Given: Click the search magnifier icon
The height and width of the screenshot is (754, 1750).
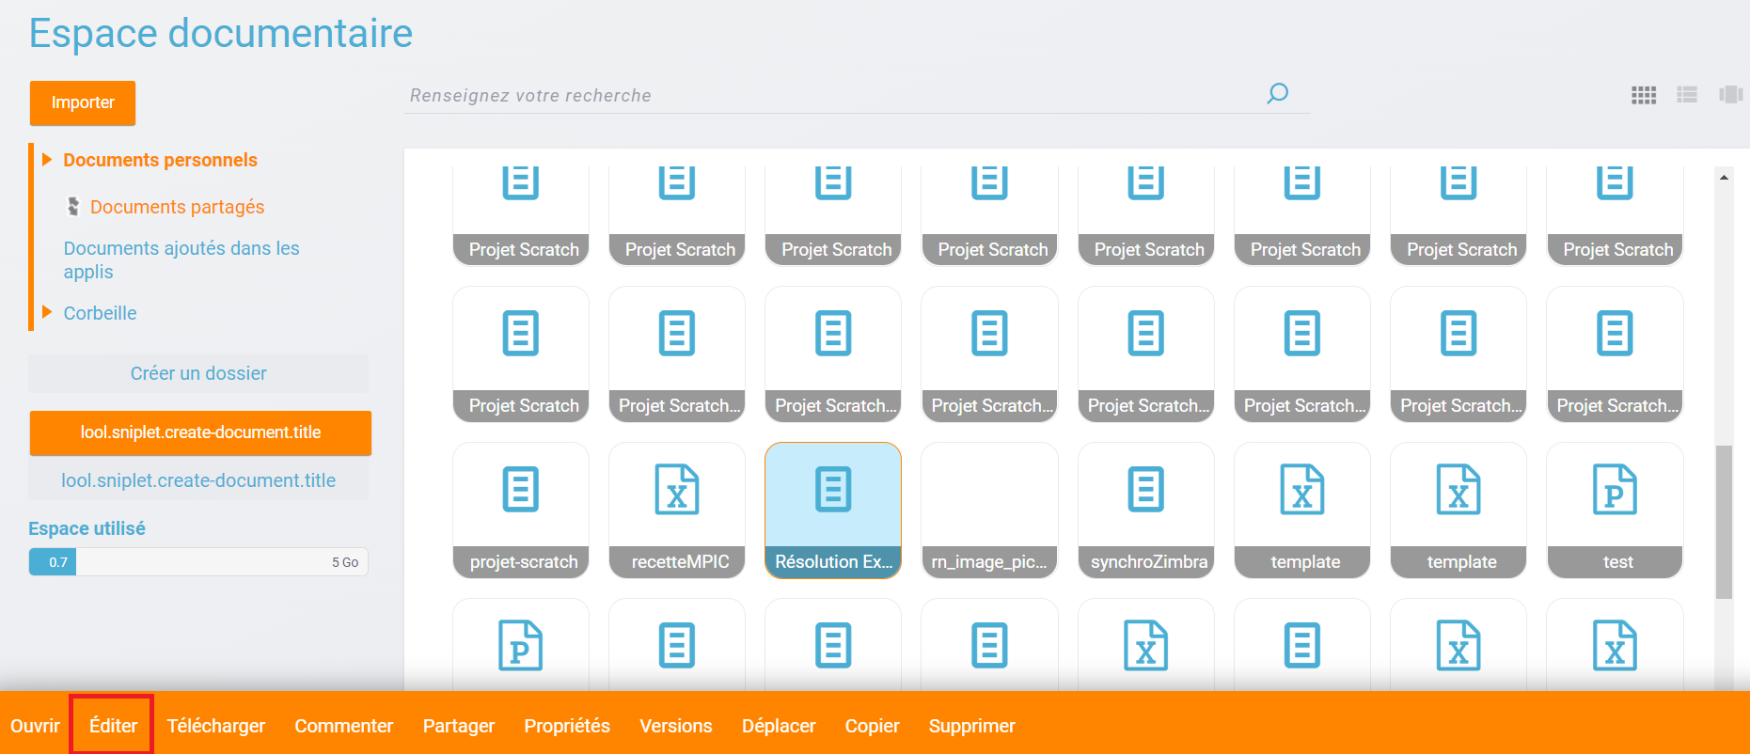Looking at the screenshot, I should [1277, 93].
